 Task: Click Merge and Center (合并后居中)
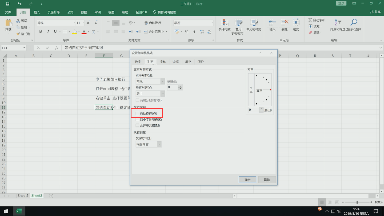154,32
